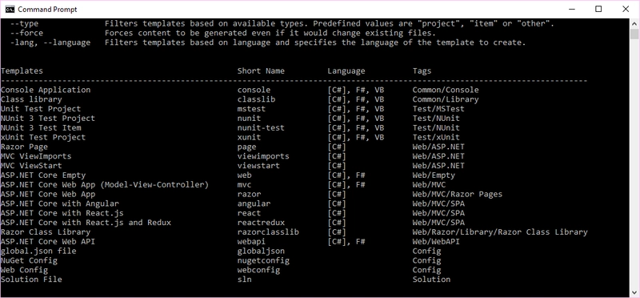Maximize the Command Prompt window
This screenshot has width=640, height=298.
(598, 9)
